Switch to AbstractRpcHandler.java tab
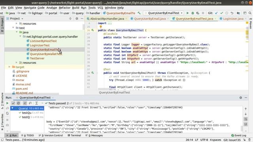253x142 pixels. (107, 19)
